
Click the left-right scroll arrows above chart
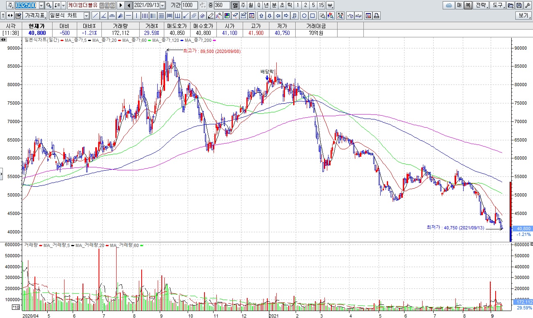(3, 40)
